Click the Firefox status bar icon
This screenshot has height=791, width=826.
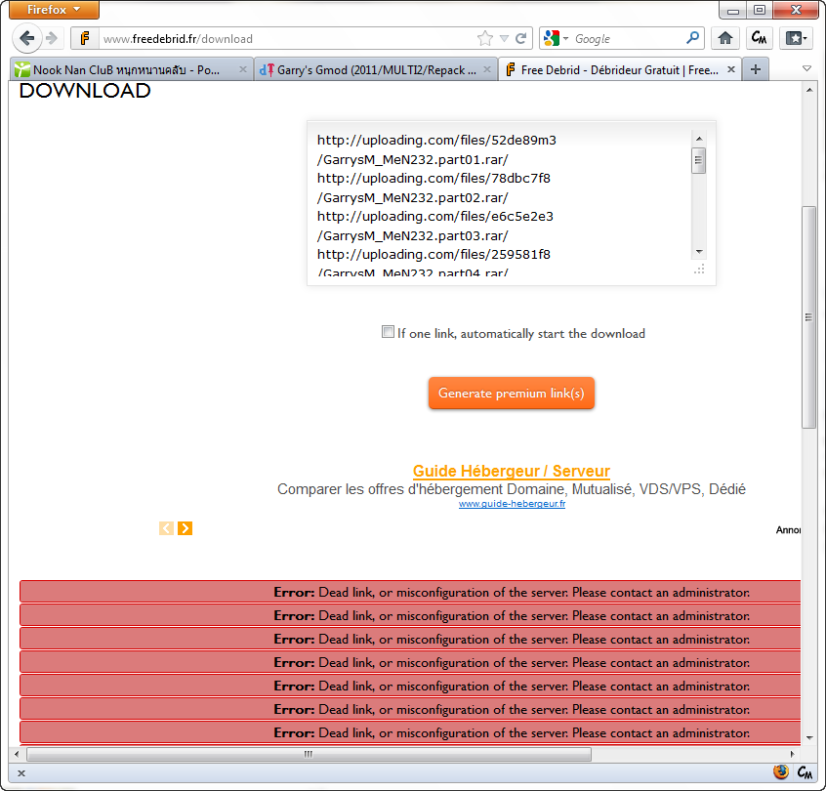[781, 772]
